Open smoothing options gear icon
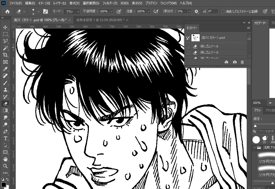Image resolution: width=275 pixels, height=189 pixels. pyautogui.click(x=196, y=11)
